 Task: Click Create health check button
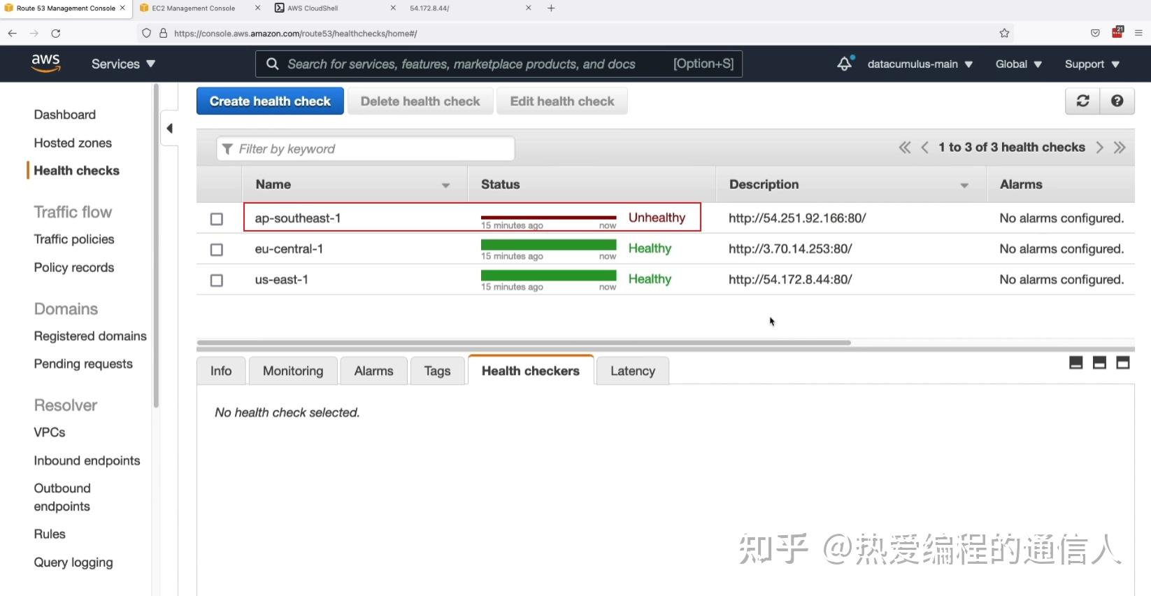(270, 101)
